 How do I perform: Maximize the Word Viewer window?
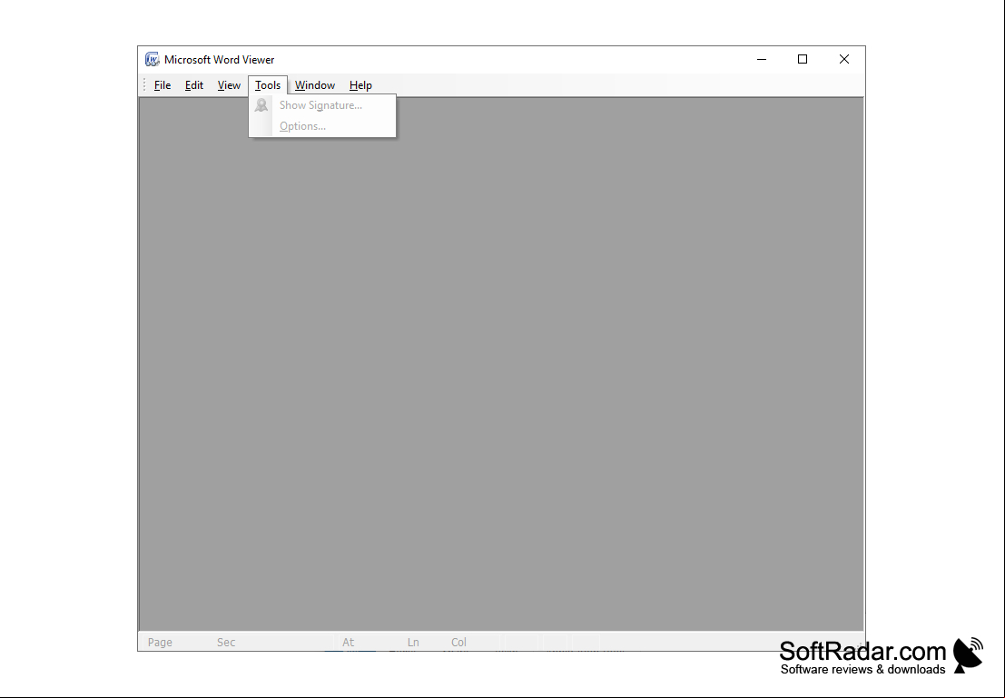[x=803, y=60]
